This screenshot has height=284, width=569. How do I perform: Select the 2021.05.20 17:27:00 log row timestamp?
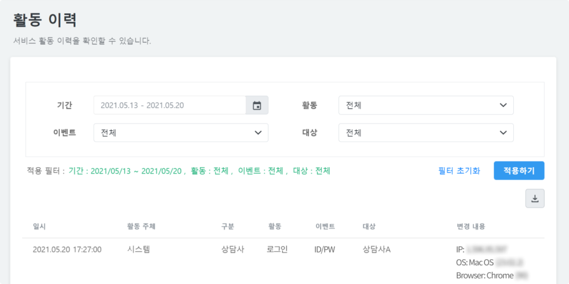pyautogui.click(x=67, y=250)
